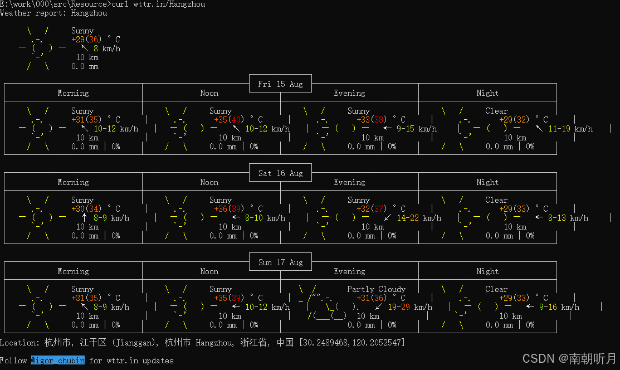Viewport: 620px width, 370px height.
Task: Select the 'Weather report: Hangzhou' line
Action: point(53,13)
